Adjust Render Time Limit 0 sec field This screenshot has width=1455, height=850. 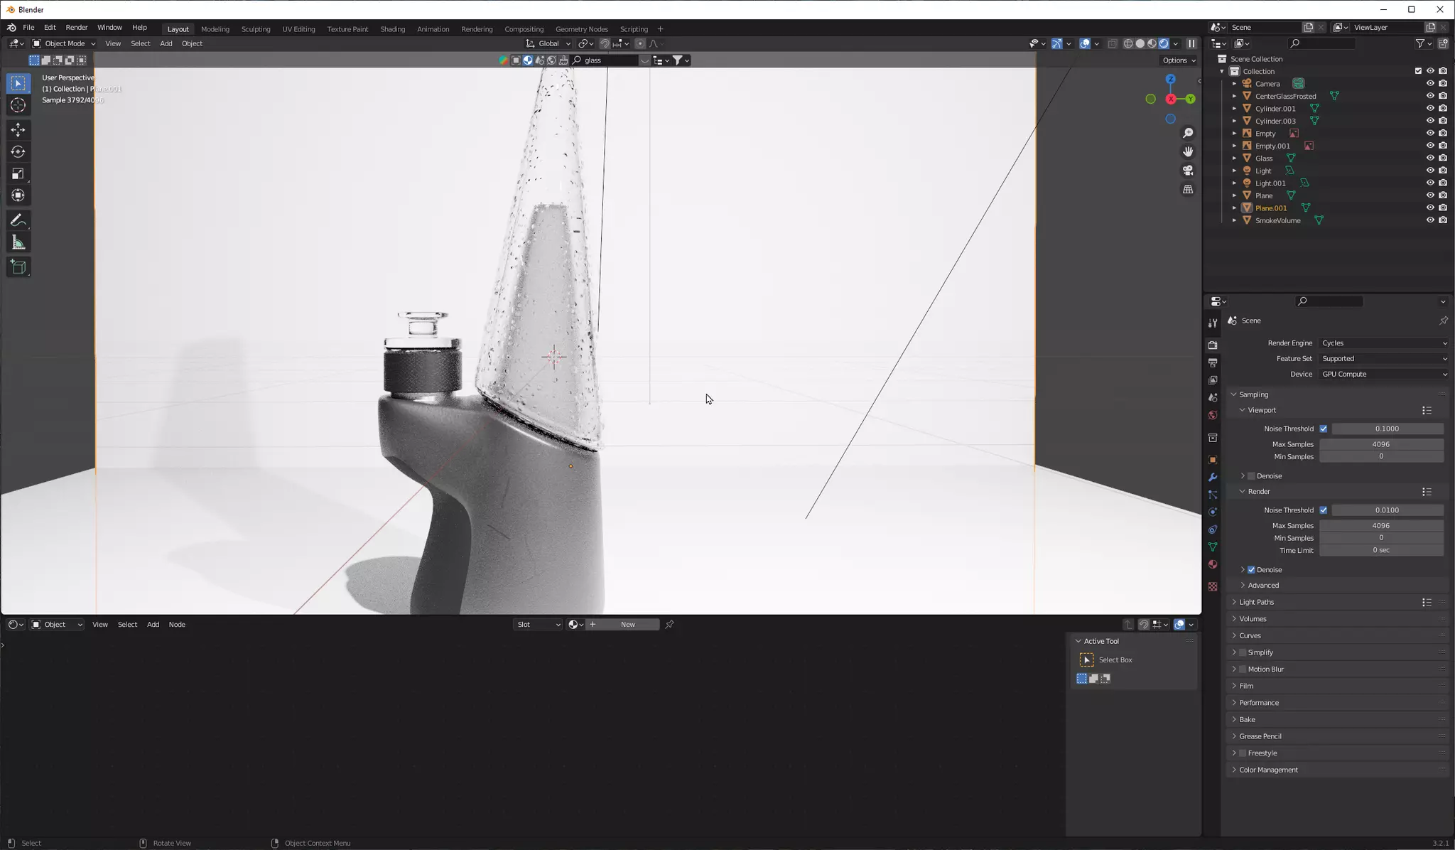point(1381,551)
